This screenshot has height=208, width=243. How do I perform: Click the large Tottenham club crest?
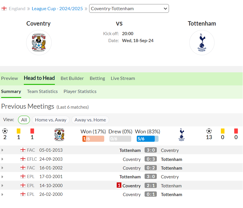(202, 43)
